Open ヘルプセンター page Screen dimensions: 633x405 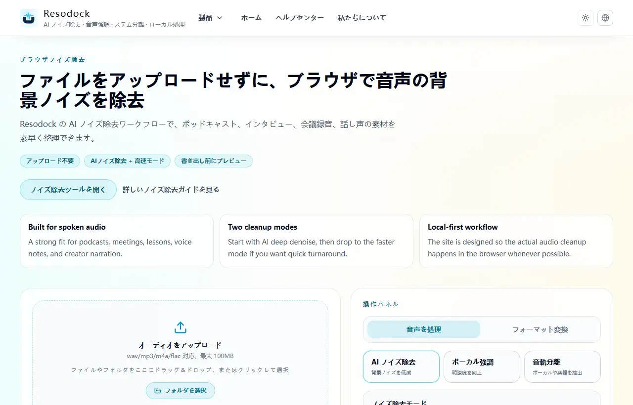300,18
